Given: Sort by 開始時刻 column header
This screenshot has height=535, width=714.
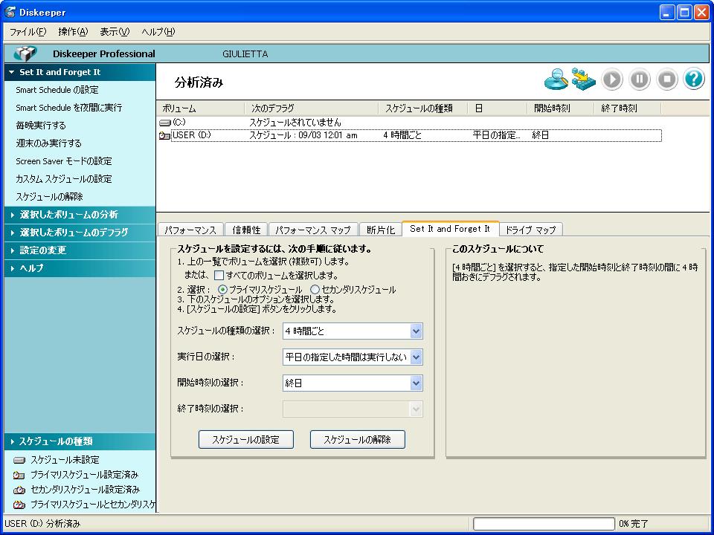Looking at the screenshot, I should [x=561, y=108].
